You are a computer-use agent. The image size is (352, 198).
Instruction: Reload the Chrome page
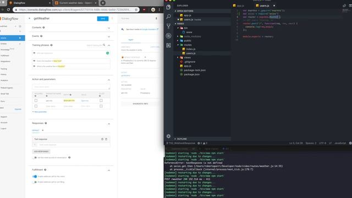[8, 10]
